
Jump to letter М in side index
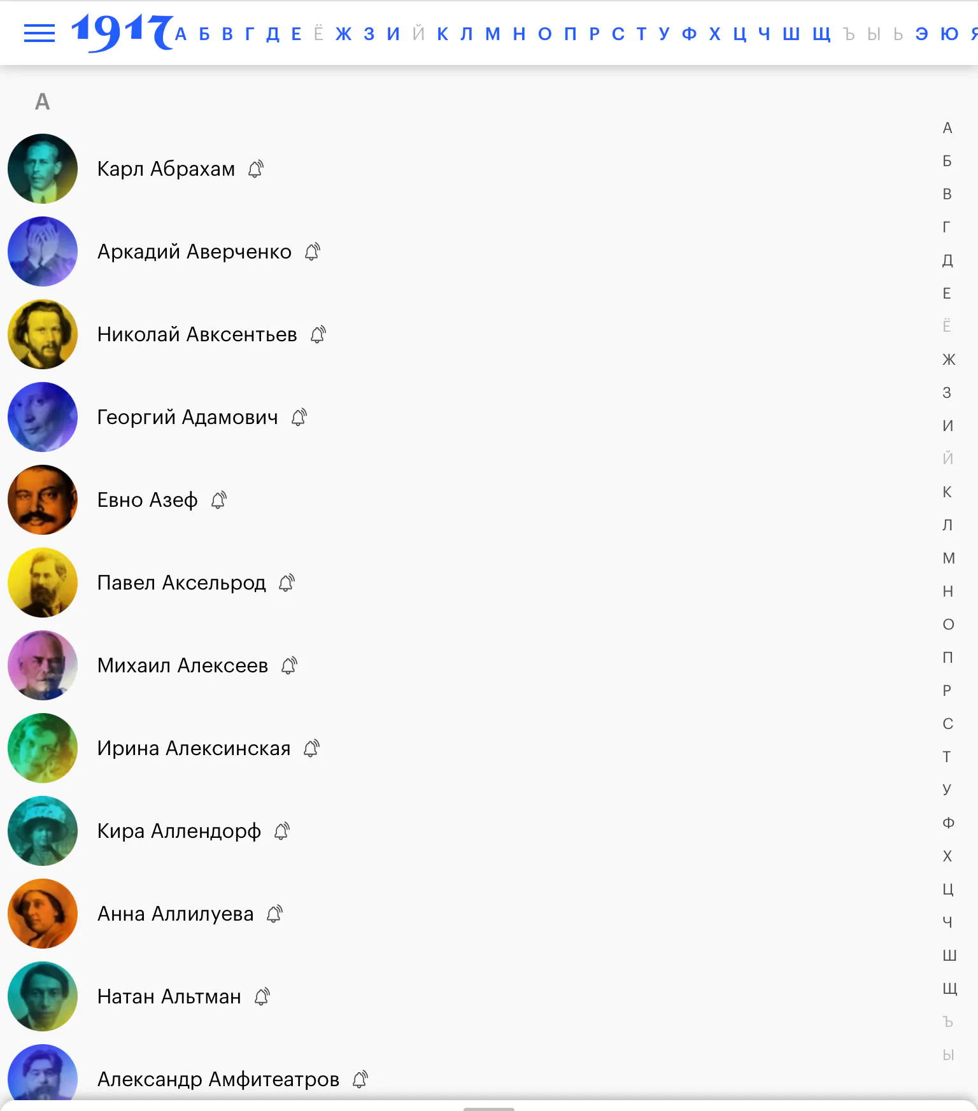[x=949, y=558]
